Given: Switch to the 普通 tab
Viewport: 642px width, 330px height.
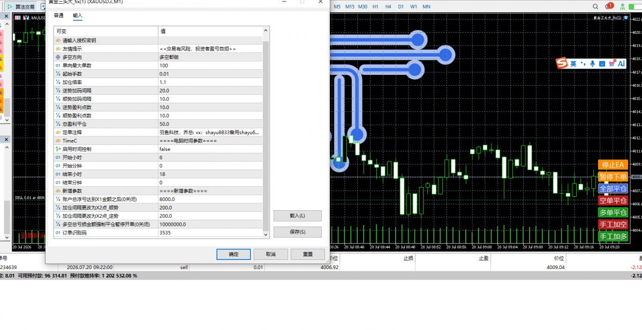Looking at the screenshot, I should click(x=58, y=16).
